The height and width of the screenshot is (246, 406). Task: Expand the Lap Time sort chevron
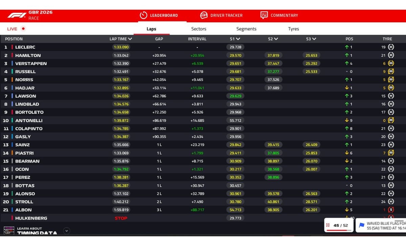tap(130, 39)
